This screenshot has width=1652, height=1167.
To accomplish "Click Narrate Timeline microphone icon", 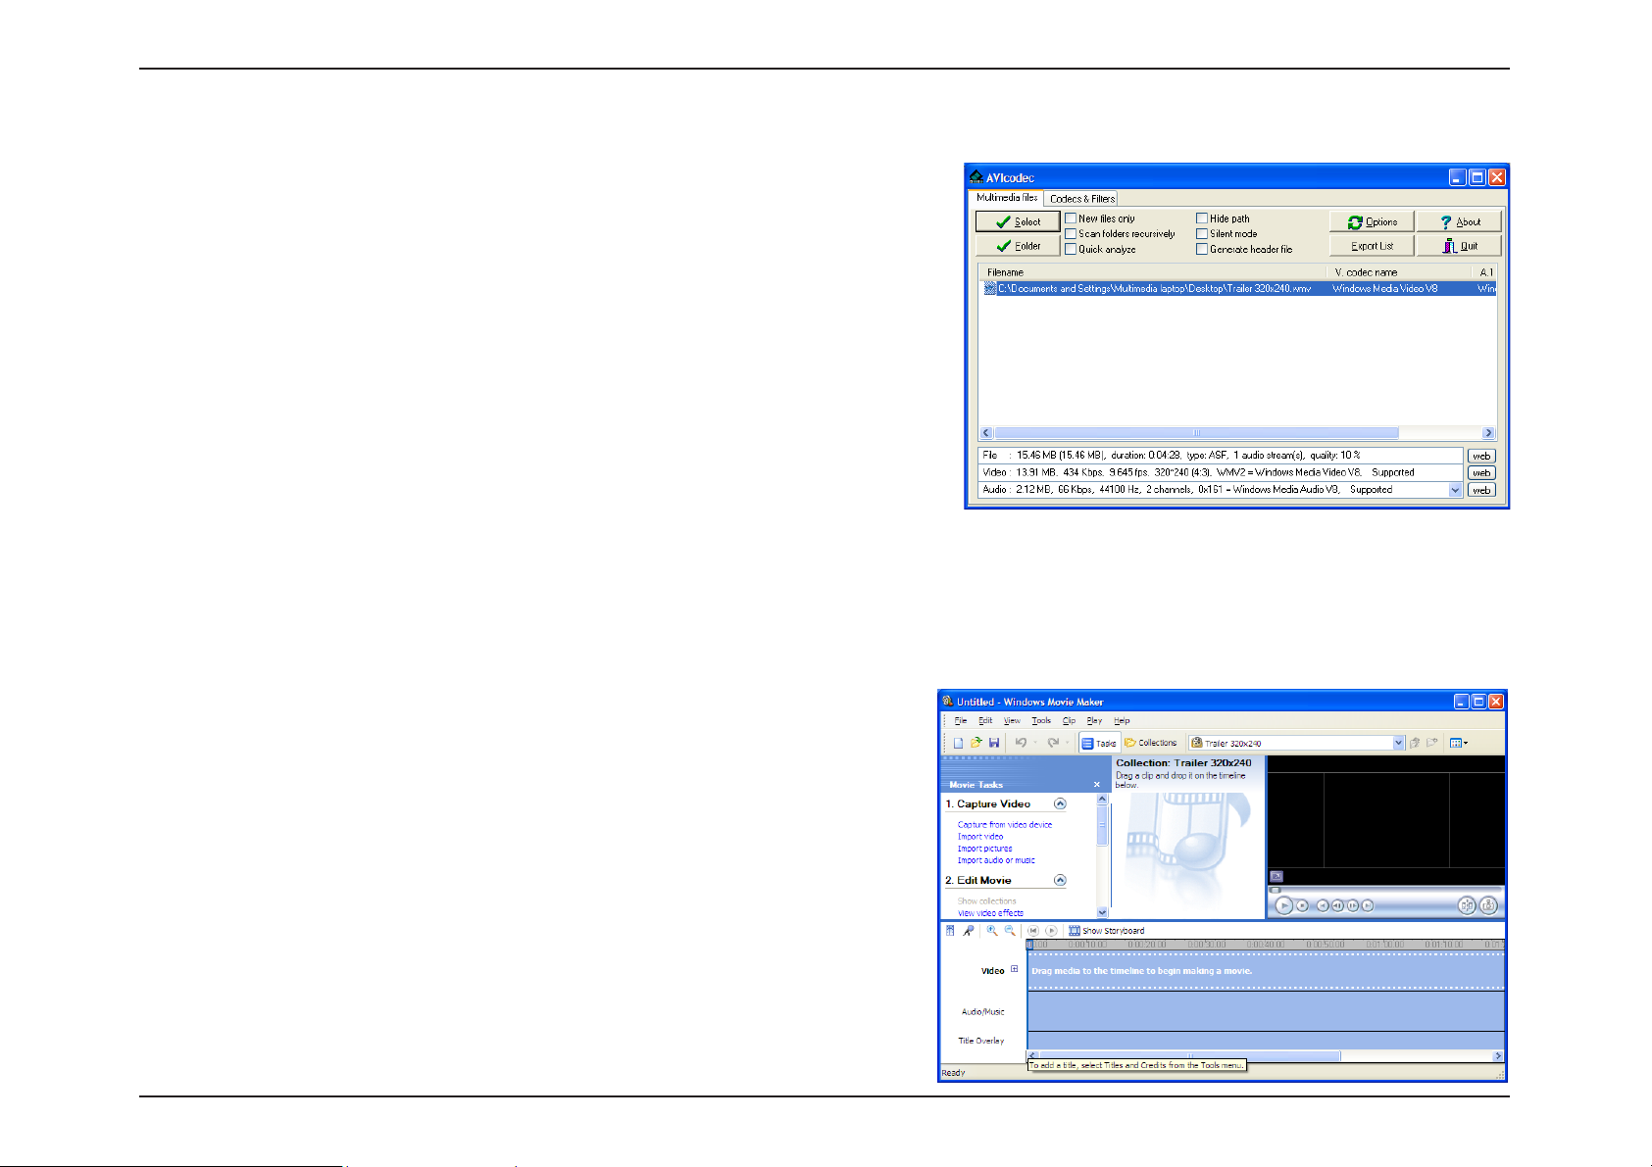I will (968, 931).
